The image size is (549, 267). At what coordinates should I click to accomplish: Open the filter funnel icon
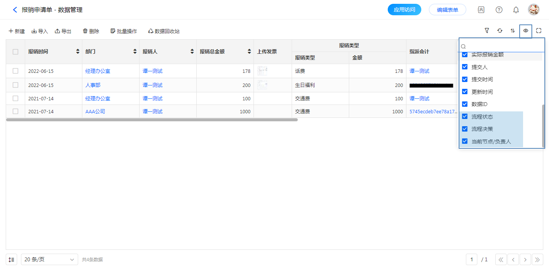tap(487, 31)
